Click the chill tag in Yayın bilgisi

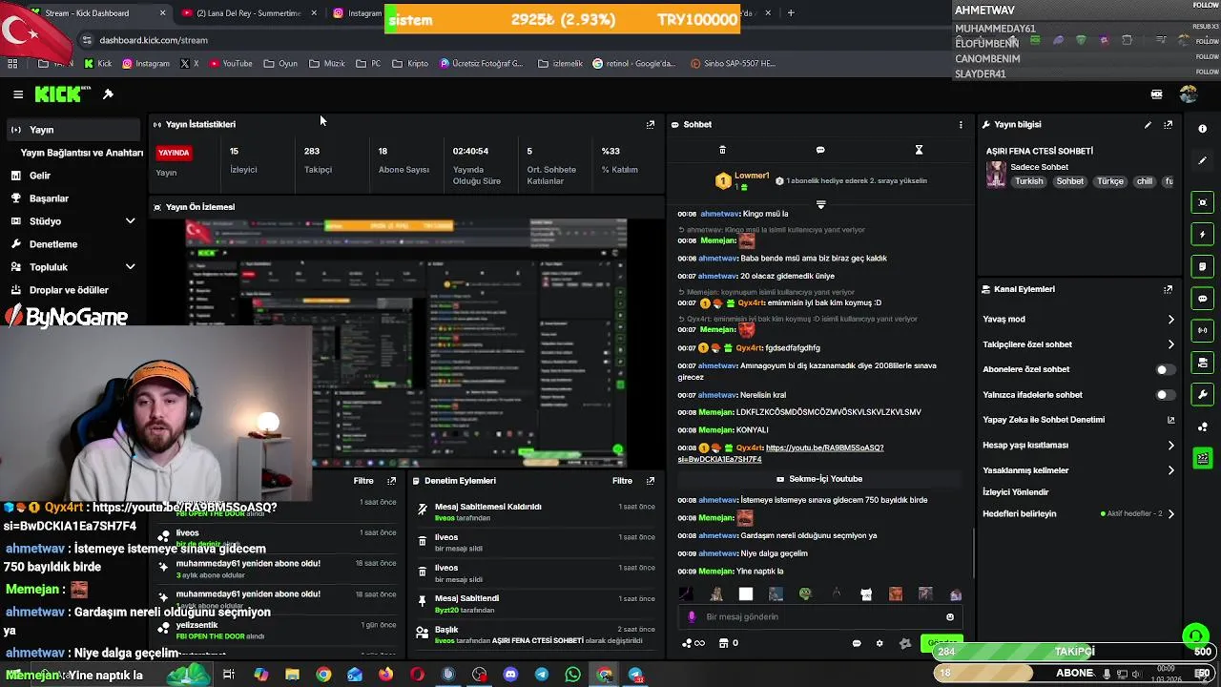coord(1144,181)
